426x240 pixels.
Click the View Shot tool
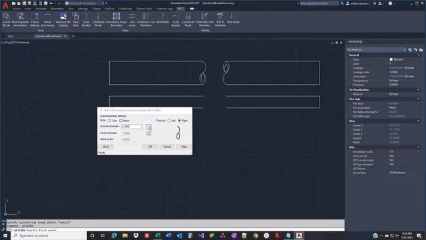click(76, 19)
